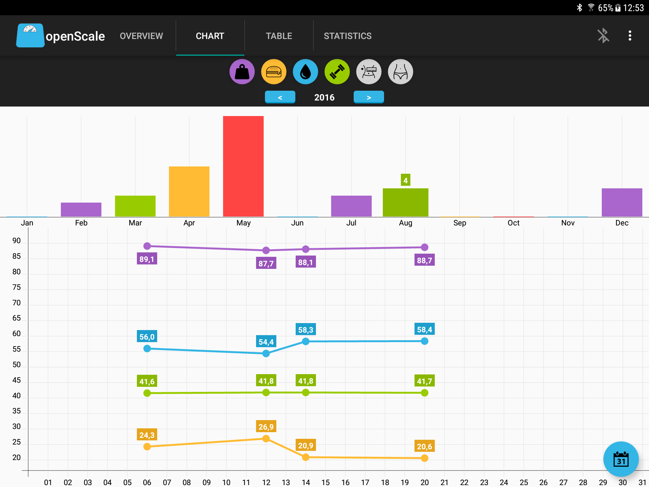
Task: Select the purple December bar
Action: click(x=622, y=202)
